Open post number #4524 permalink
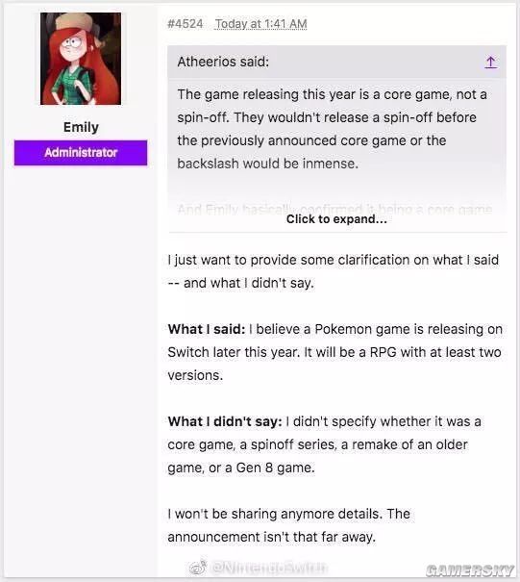The height and width of the screenshot is (582, 520). tap(186, 24)
